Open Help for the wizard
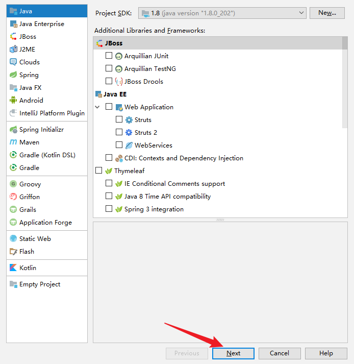This screenshot has width=354, height=364. coord(326,353)
